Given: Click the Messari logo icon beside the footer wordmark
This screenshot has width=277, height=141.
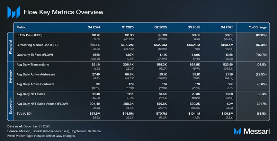Looking at the screenshot, I should click(x=238, y=131).
